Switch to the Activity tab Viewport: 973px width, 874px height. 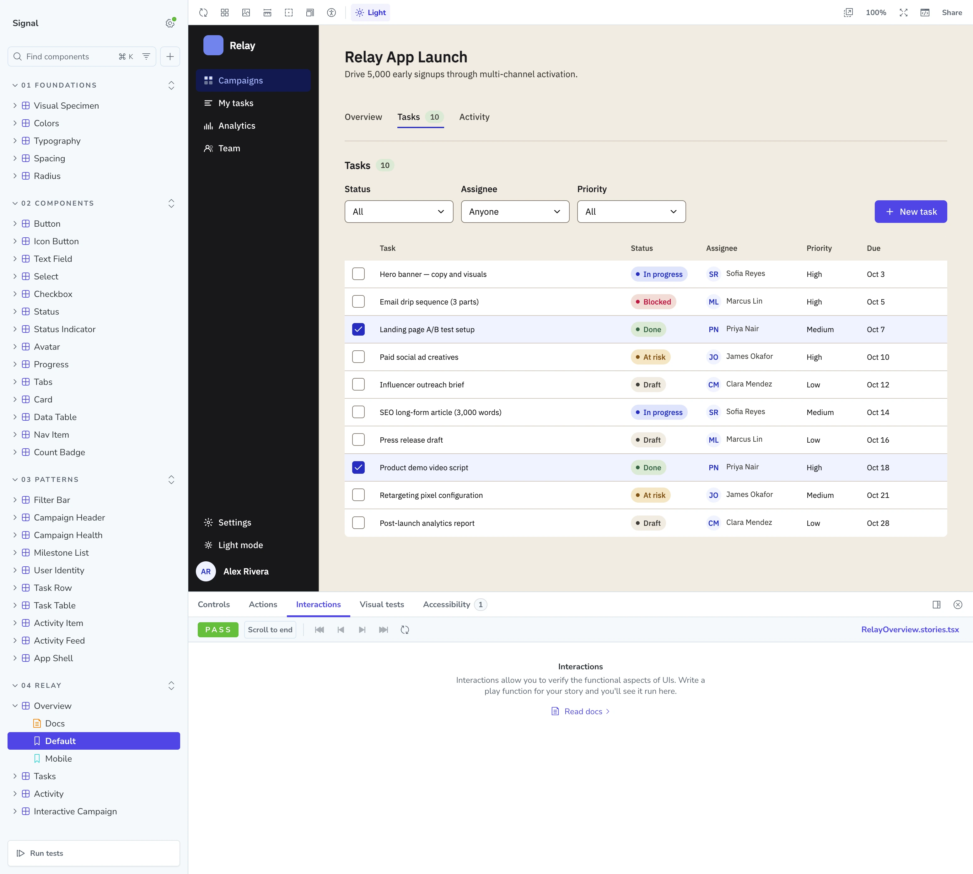tap(474, 117)
